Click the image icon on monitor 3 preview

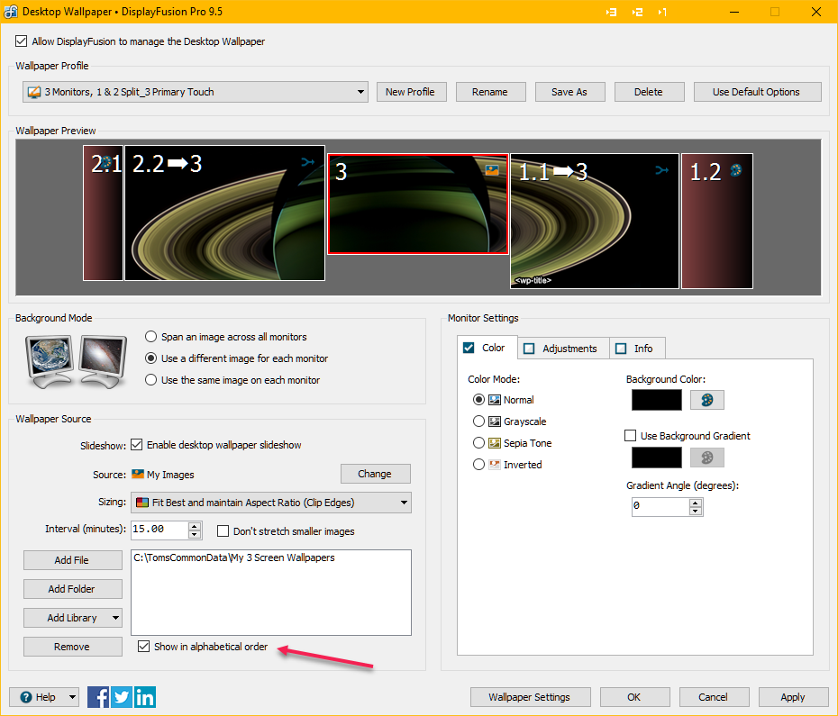point(492,168)
